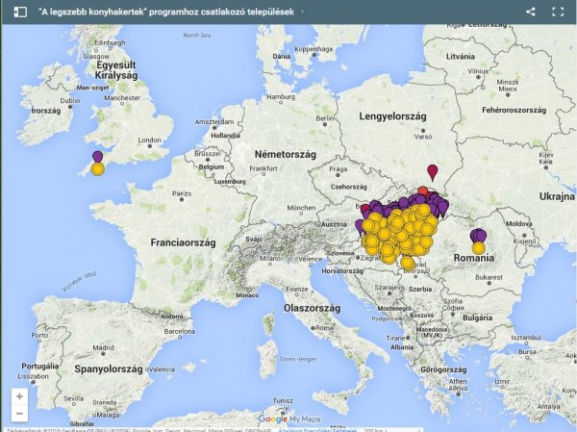Image resolution: width=577 pixels, height=432 pixels.
Task: Click the dark red pin in southern Poland
Action: tap(433, 171)
